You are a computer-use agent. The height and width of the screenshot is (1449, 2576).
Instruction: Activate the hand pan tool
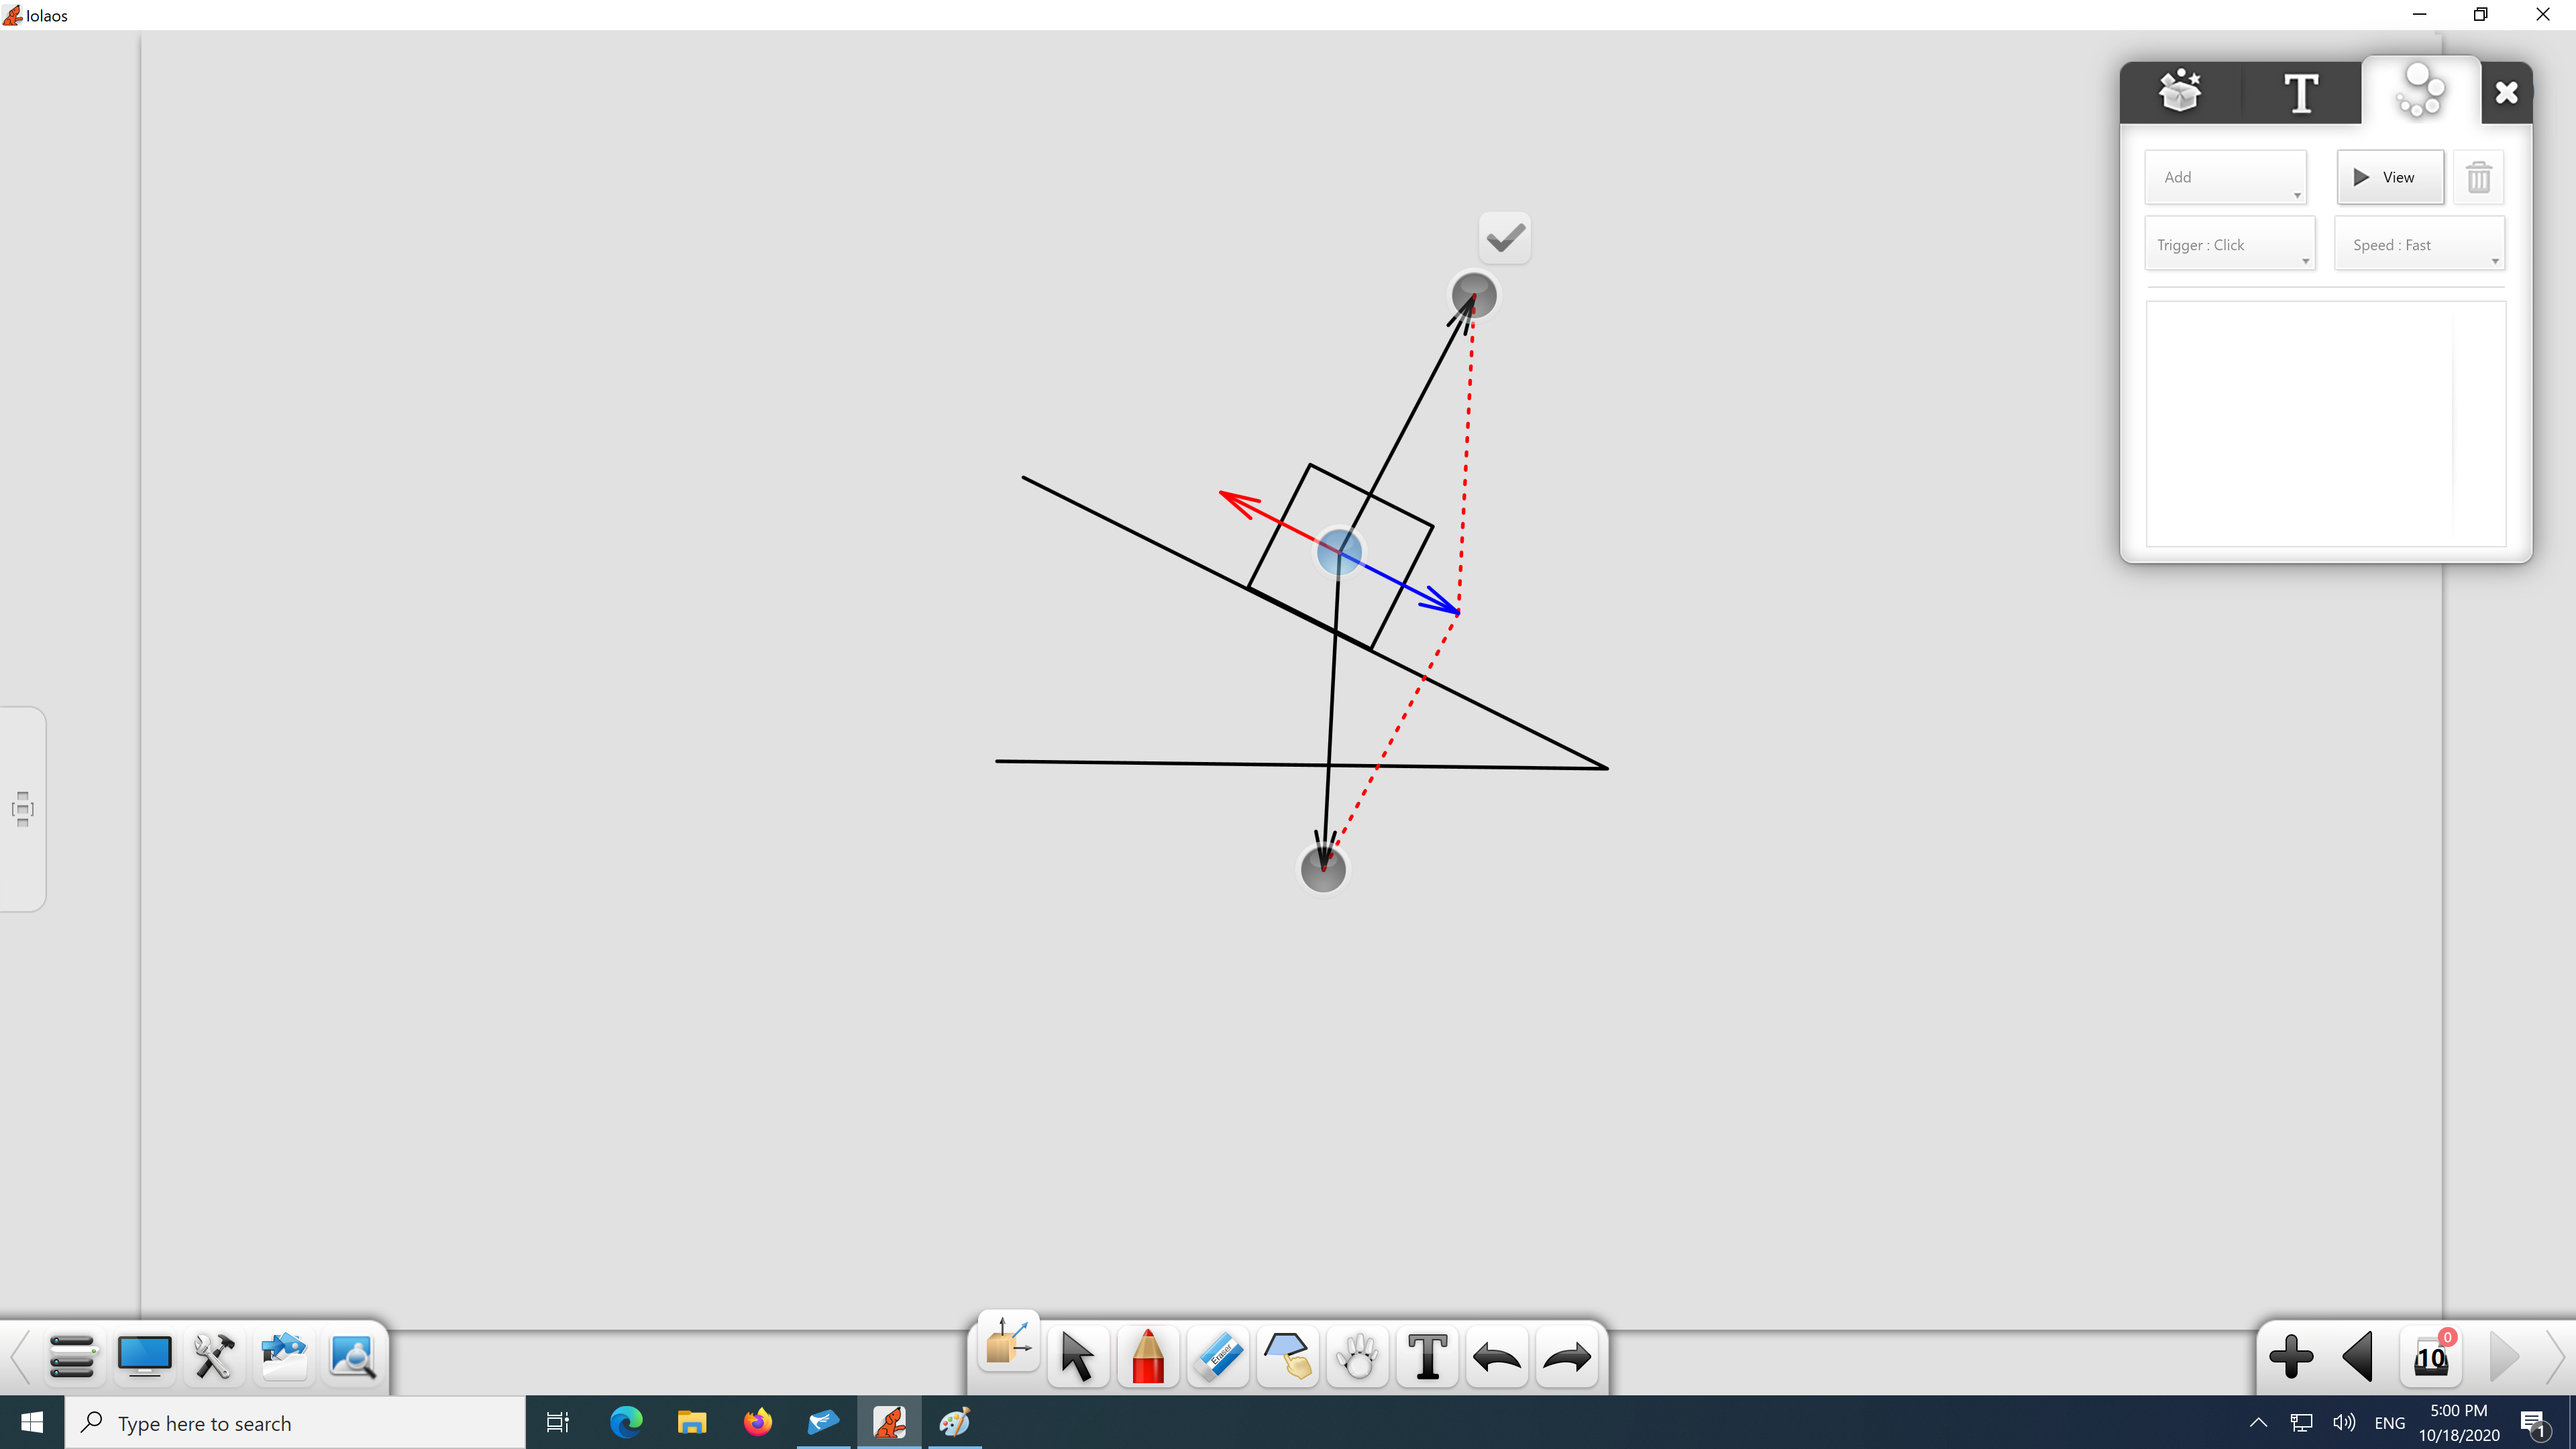coord(1357,1358)
